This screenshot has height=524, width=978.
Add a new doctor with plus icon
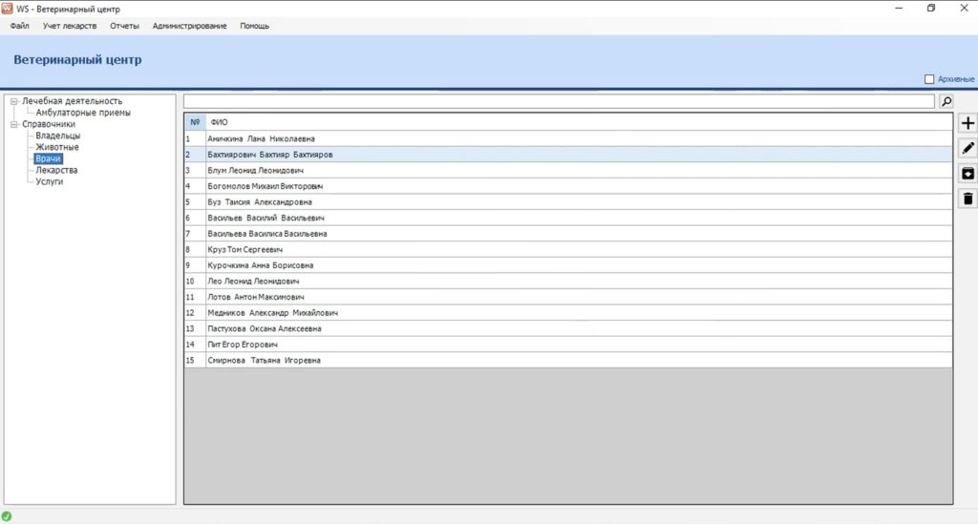point(967,123)
